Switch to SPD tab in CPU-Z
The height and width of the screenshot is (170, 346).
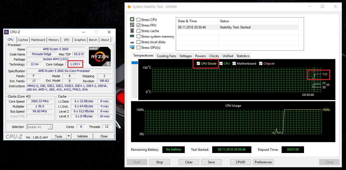pyautogui.click(x=67, y=40)
